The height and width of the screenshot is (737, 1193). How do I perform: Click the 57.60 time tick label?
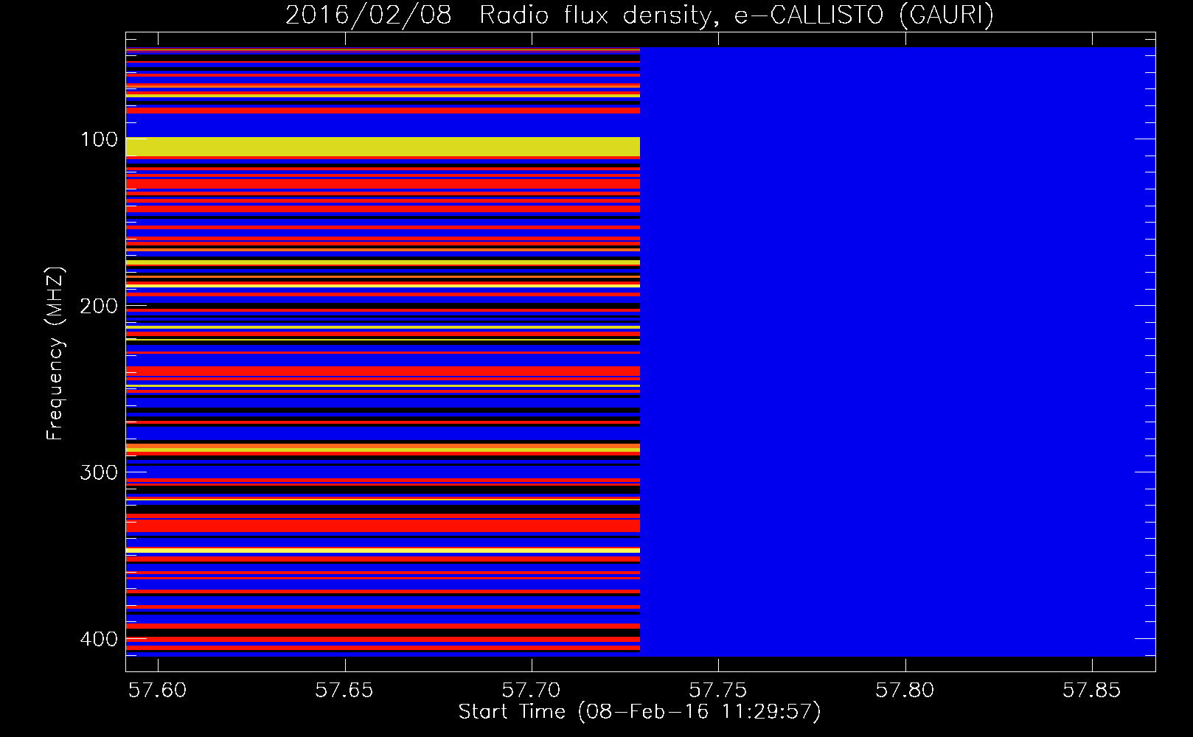tap(158, 691)
